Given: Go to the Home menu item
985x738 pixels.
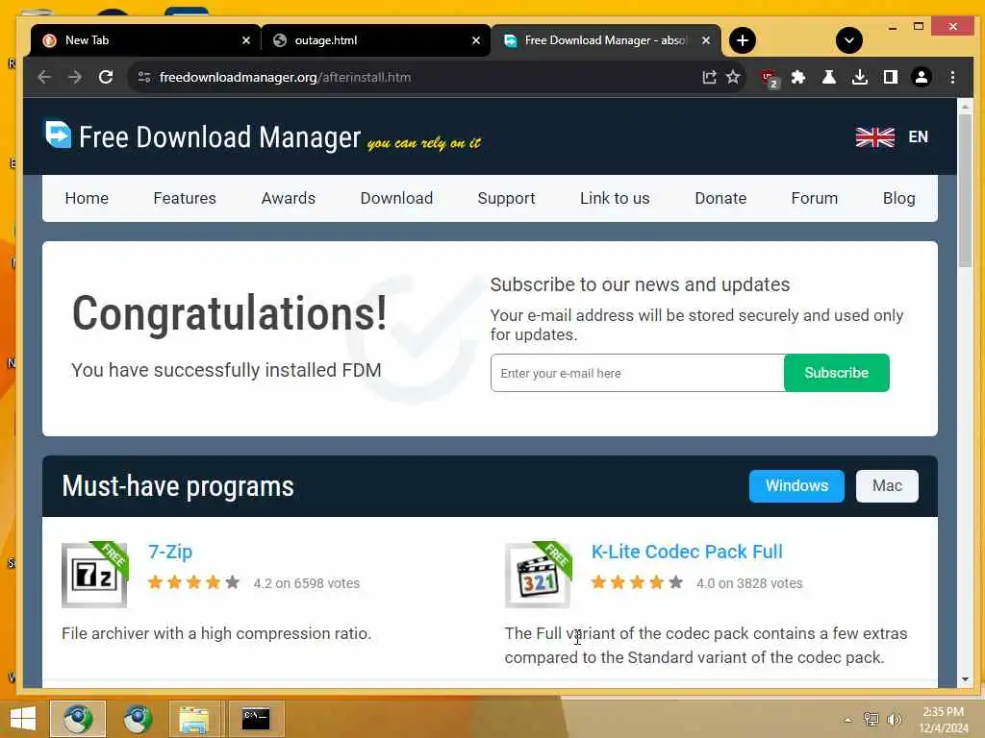Looking at the screenshot, I should pos(87,198).
